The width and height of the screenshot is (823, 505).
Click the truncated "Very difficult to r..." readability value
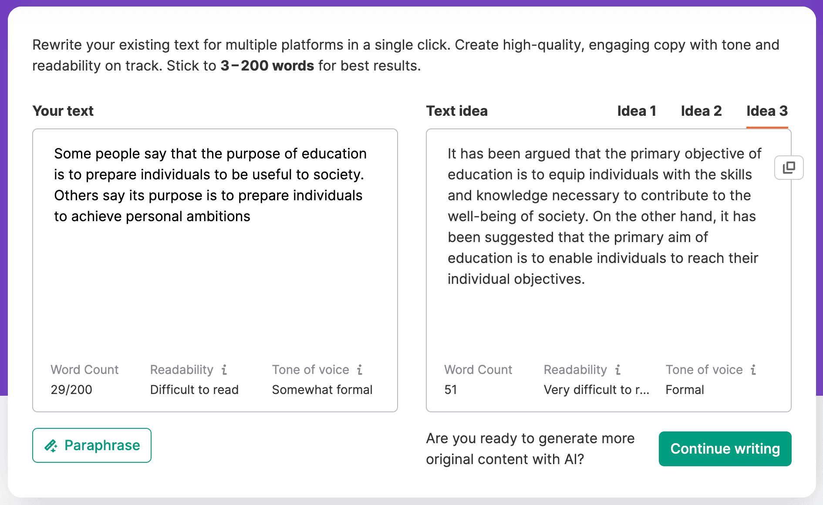tap(596, 390)
